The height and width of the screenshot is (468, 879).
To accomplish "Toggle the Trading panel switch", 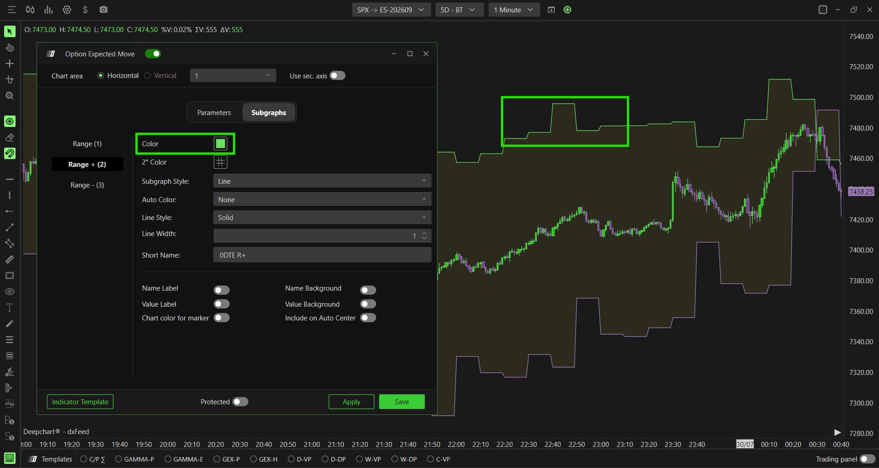I will (x=868, y=459).
